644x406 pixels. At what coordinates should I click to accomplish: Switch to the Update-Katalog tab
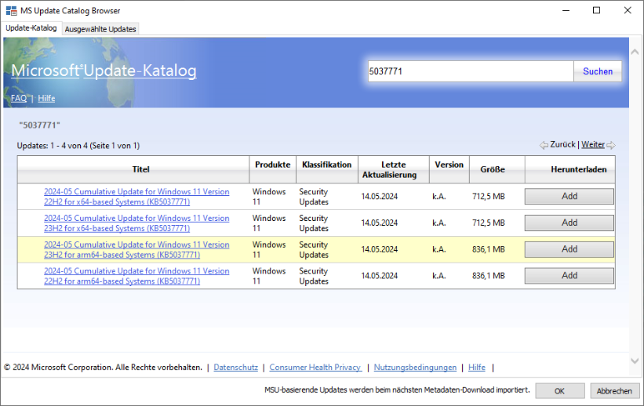[x=31, y=28]
